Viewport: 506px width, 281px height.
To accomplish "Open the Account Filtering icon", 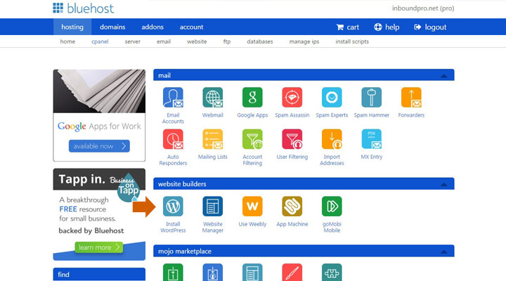I will pos(252,139).
